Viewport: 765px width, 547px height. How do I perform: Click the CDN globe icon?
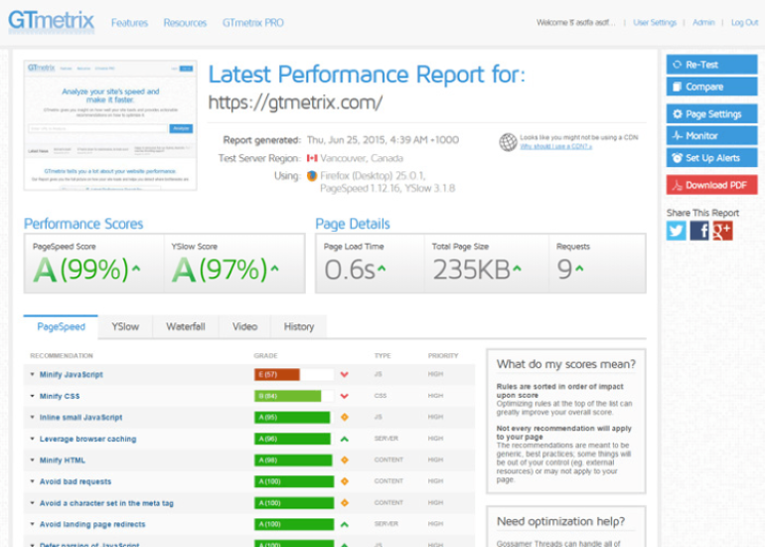click(x=508, y=142)
